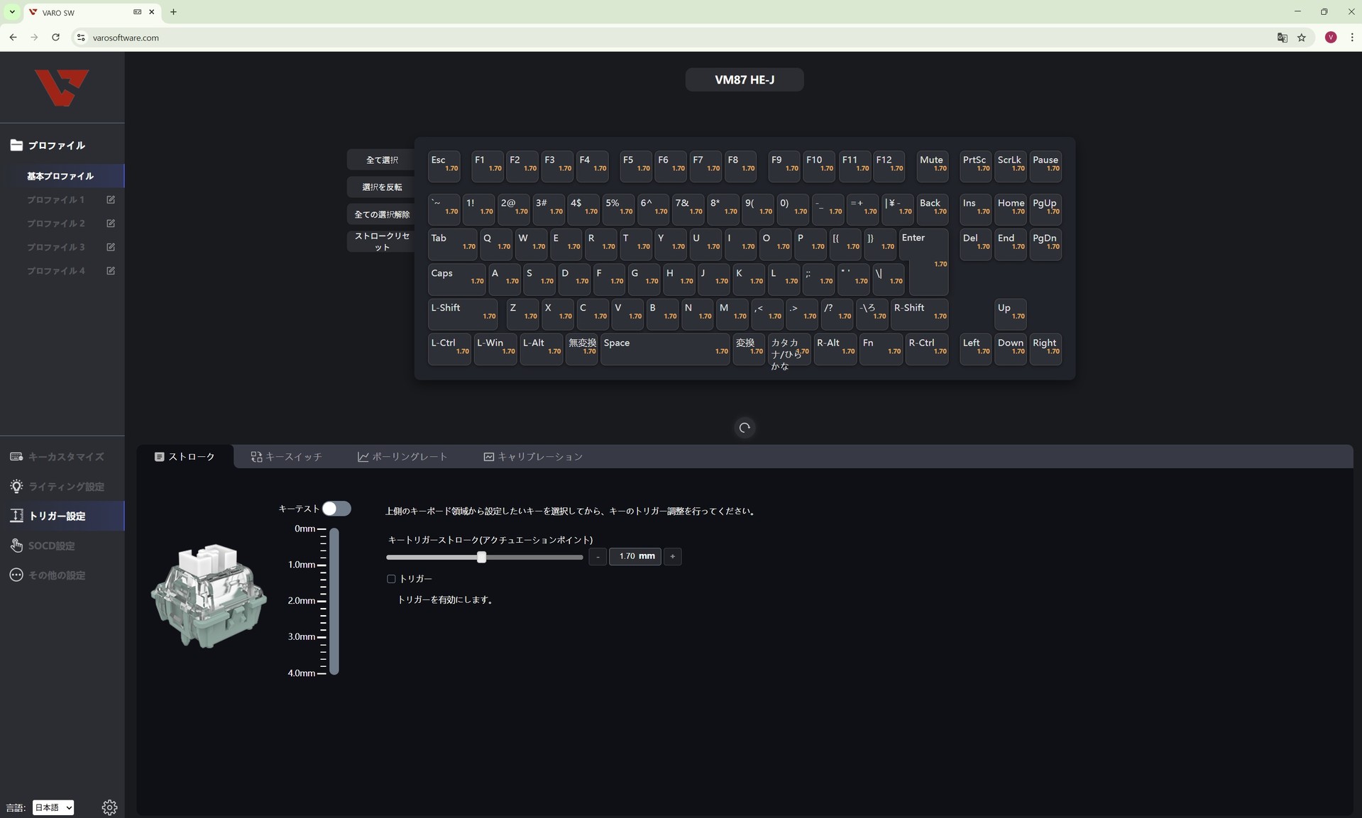Image resolution: width=1362 pixels, height=818 pixels.
Task: Click the actuation point slider handle
Action: tap(482, 558)
